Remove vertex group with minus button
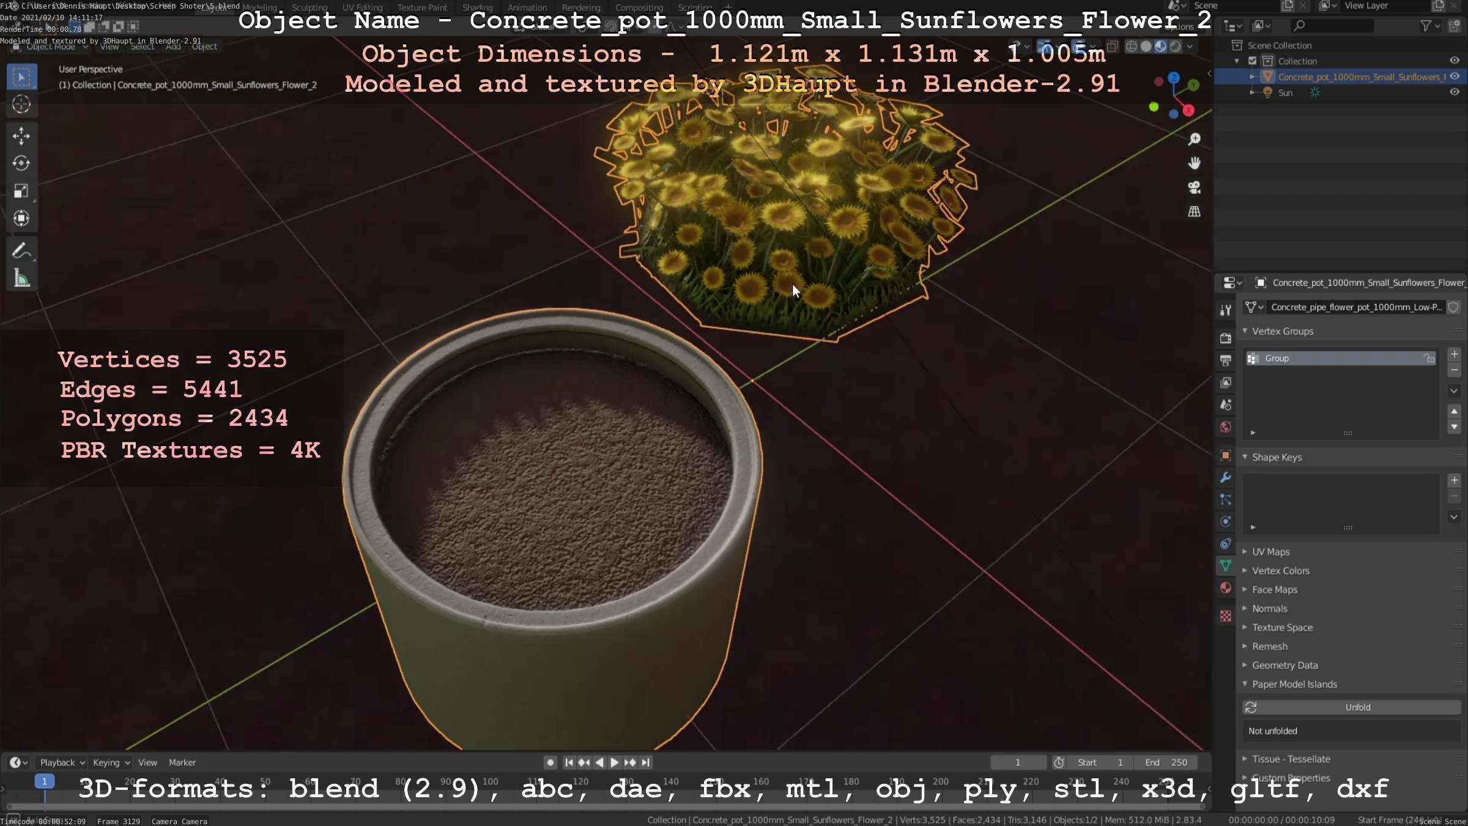Viewport: 1468px width, 826px height. coord(1455,370)
